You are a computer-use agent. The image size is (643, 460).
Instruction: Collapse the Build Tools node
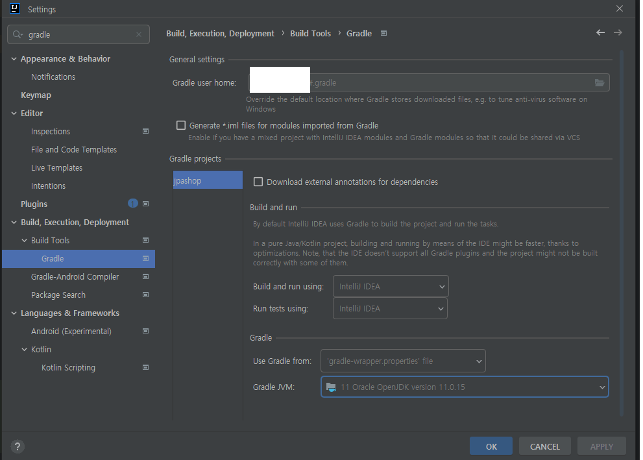pyautogui.click(x=24, y=240)
